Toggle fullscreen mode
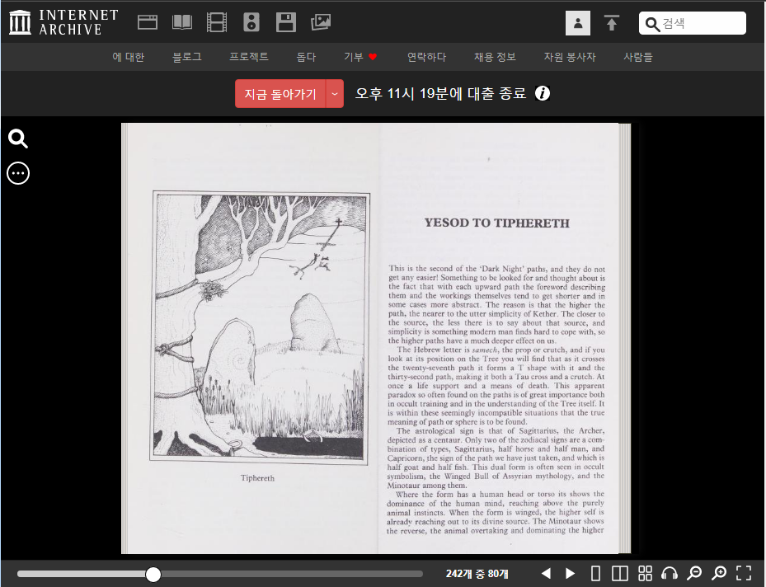Screen dimensions: 766x587 tap(744, 573)
